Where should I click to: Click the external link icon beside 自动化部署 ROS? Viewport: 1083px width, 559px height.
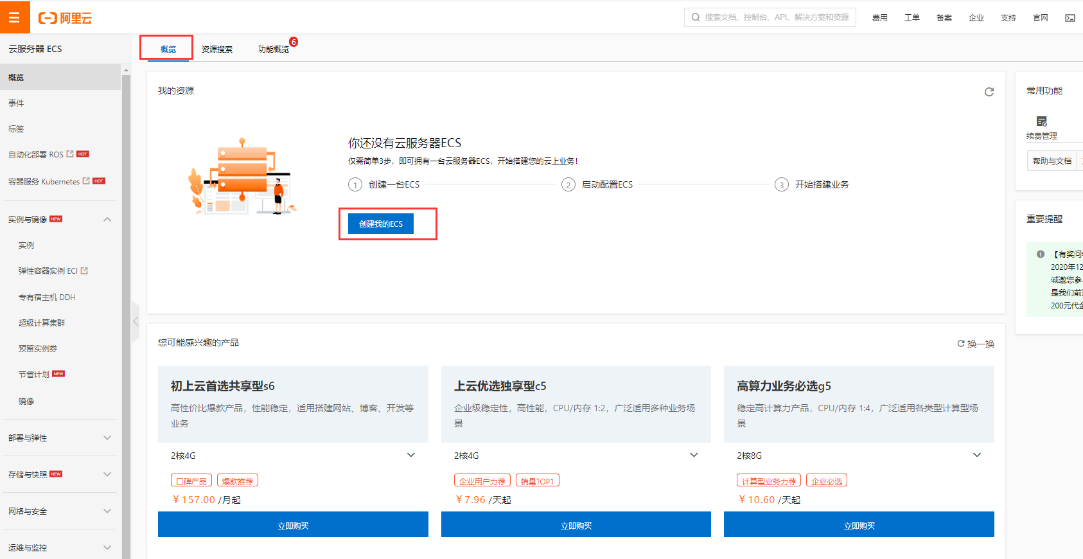tap(70, 154)
